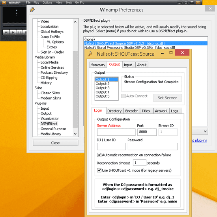This screenshot has width=217, height=217.
Task: Switch to the Summary tab
Action: coord(98,65)
